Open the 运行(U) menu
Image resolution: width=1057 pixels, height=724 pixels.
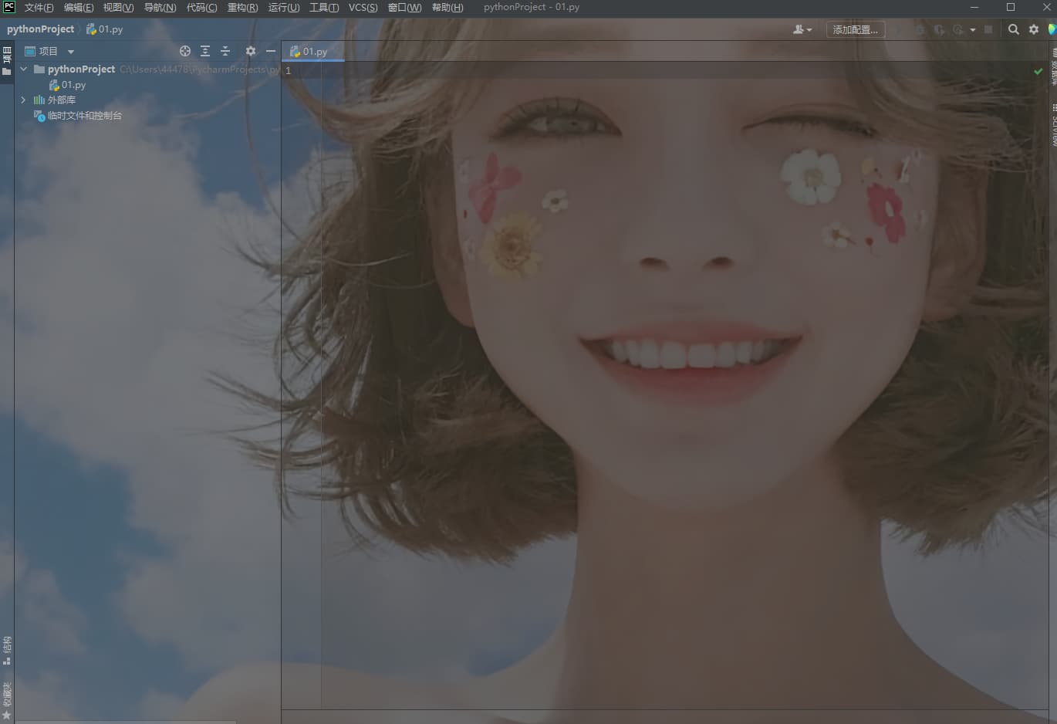pyautogui.click(x=283, y=8)
